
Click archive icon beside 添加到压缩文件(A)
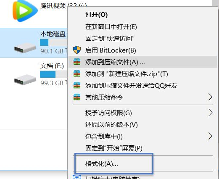coord(77,62)
